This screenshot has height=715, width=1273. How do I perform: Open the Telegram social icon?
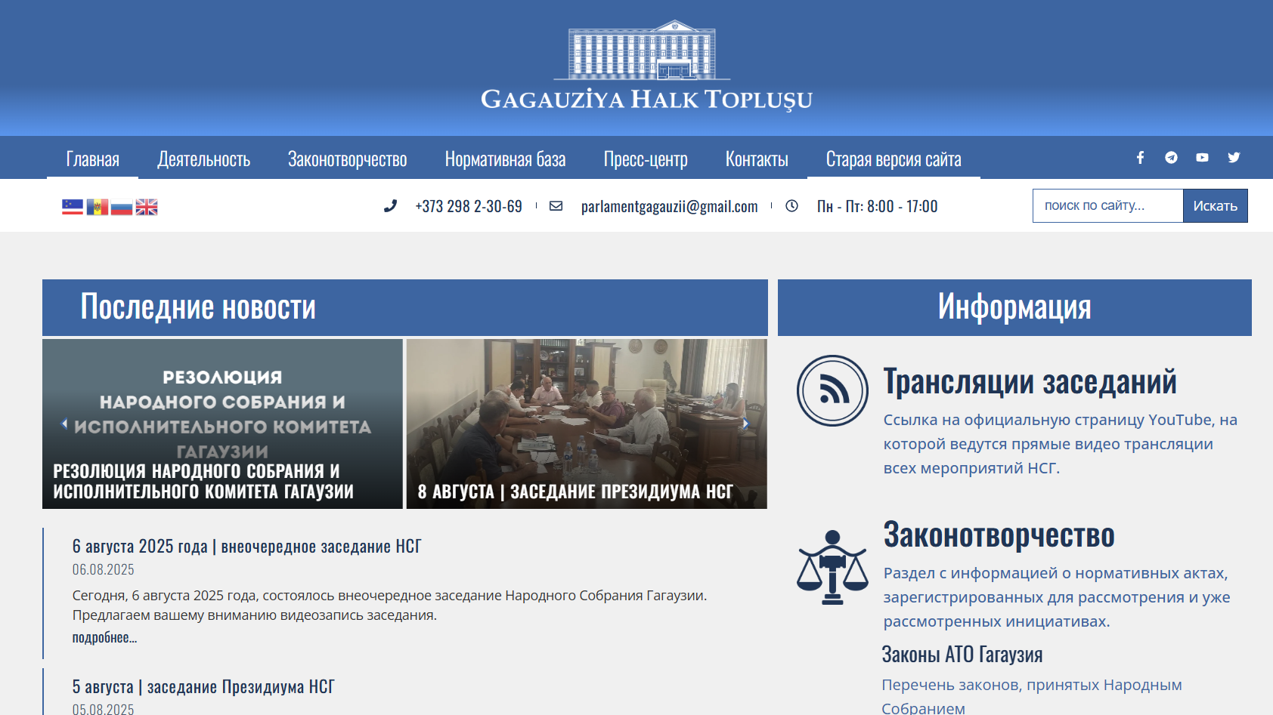click(x=1171, y=157)
